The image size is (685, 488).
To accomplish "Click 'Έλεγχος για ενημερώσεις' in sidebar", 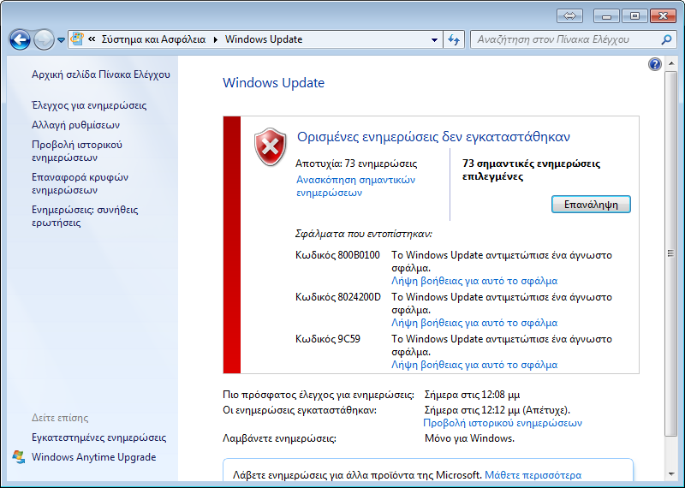I will (x=89, y=105).
